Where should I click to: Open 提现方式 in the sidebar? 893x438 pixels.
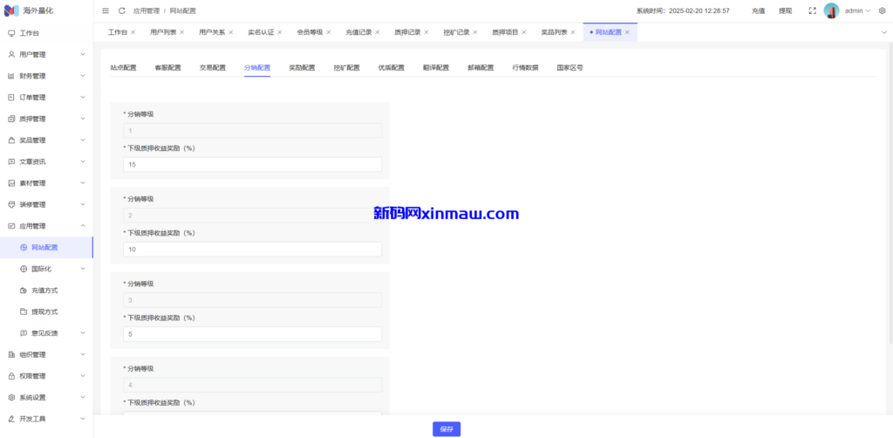(x=47, y=311)
